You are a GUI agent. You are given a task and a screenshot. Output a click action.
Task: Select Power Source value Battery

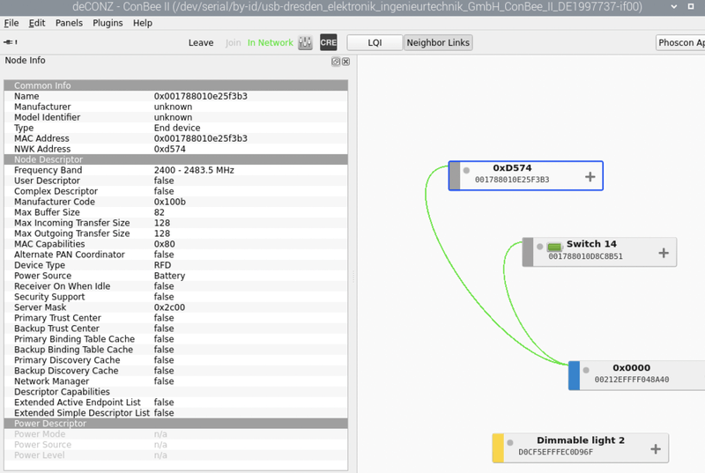[x=169, y=276]
